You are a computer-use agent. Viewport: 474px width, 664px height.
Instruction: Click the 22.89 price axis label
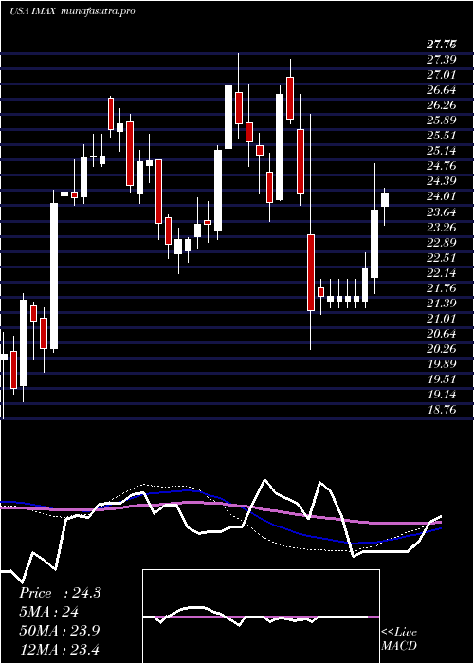point(442,242)
